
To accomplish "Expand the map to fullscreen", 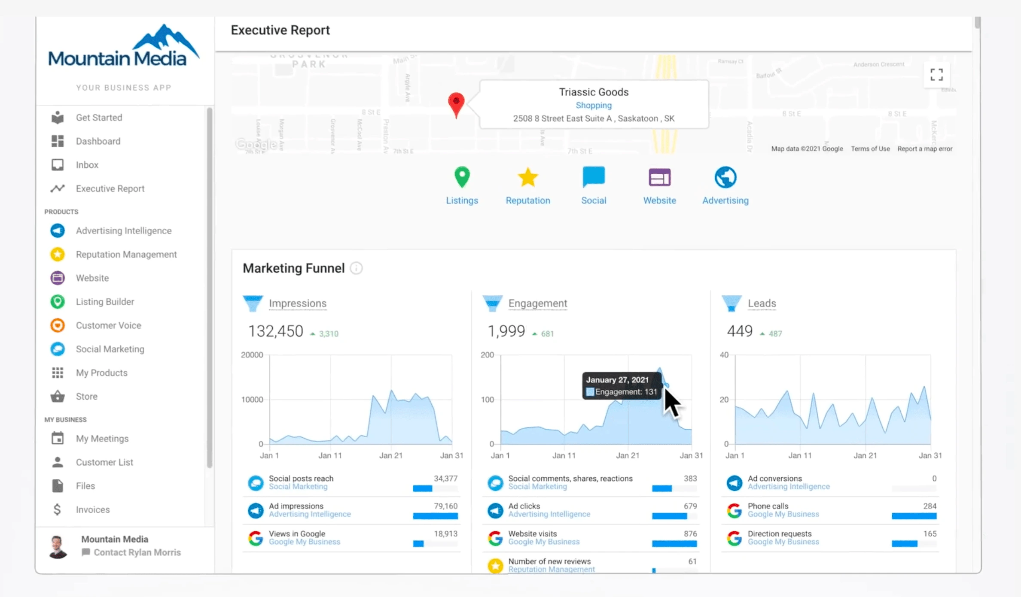I will [937, 75].
